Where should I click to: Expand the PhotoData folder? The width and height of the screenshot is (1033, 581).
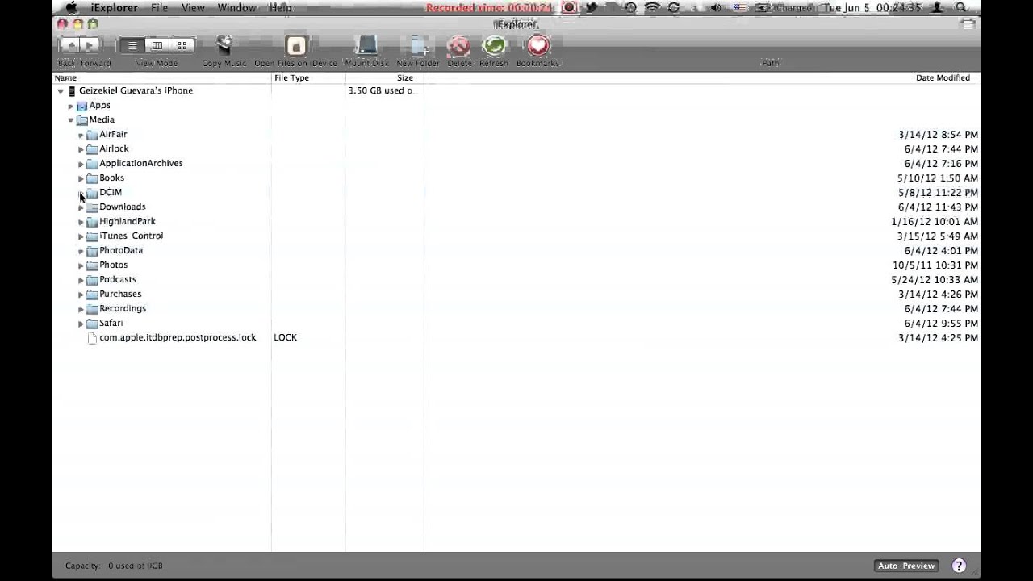[82, 251]
